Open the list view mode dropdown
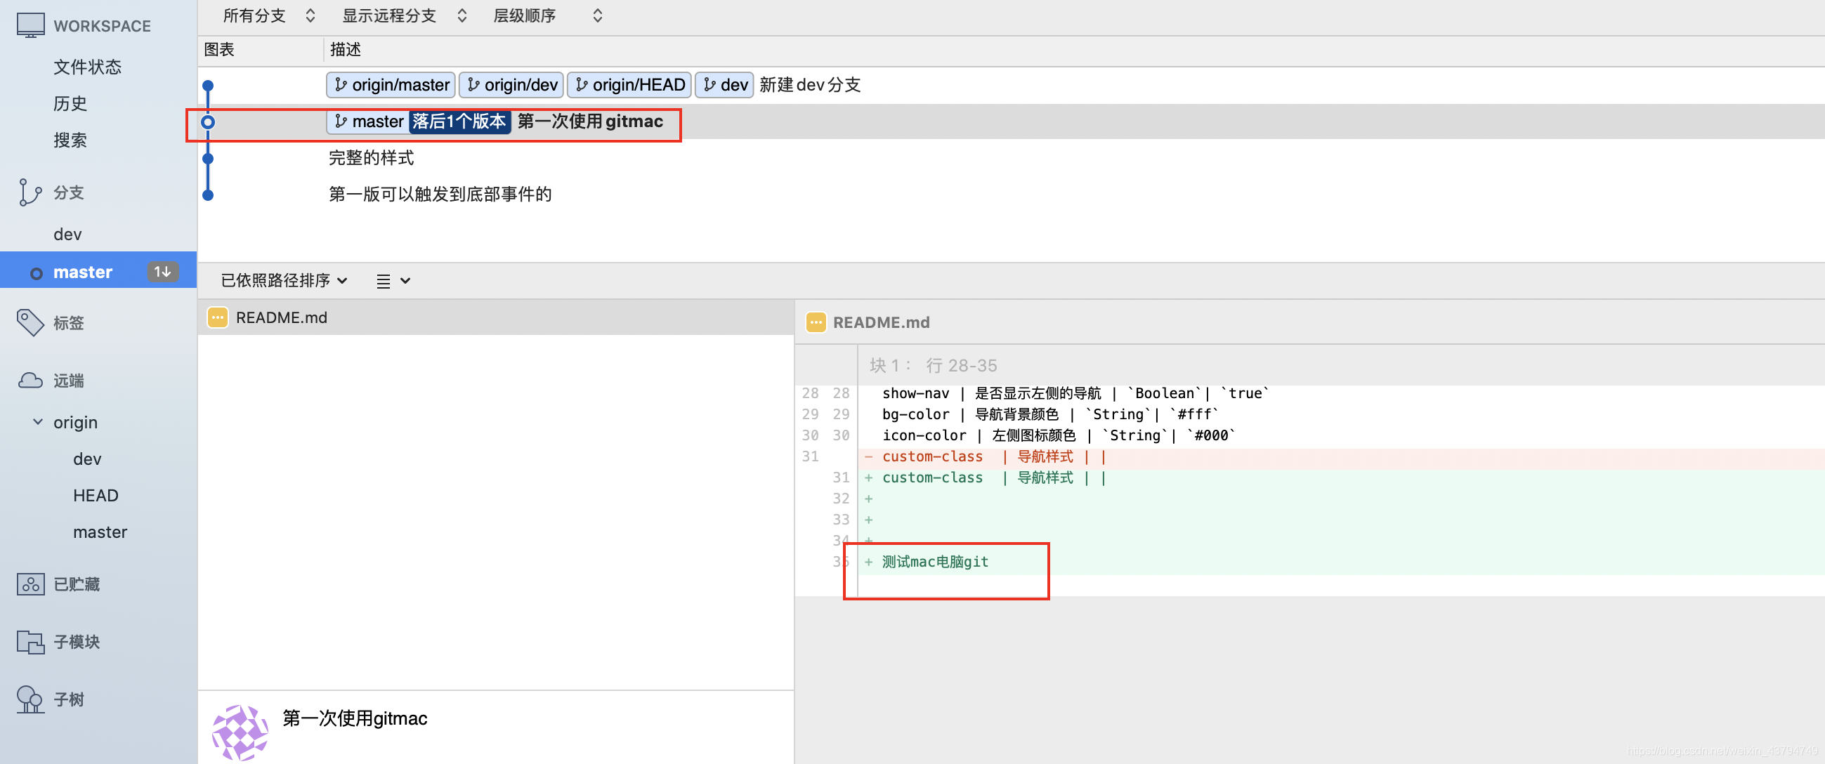The image size is (1825, 764). [x=393, y=281]
